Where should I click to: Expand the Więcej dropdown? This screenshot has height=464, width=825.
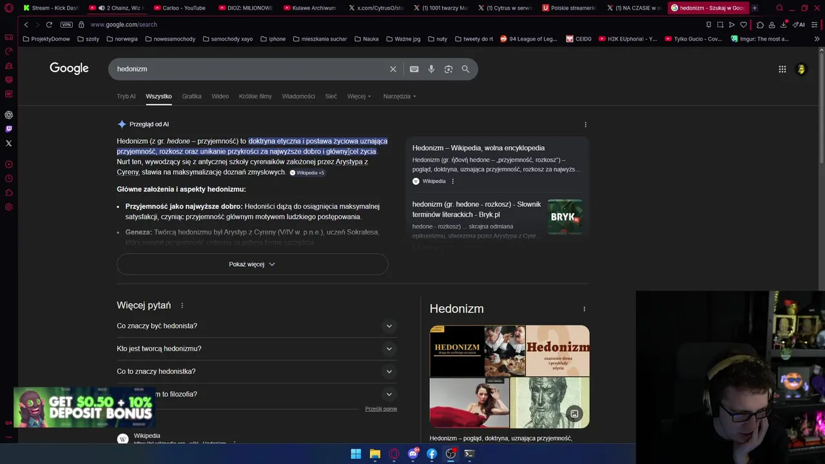tap(359, 96)
